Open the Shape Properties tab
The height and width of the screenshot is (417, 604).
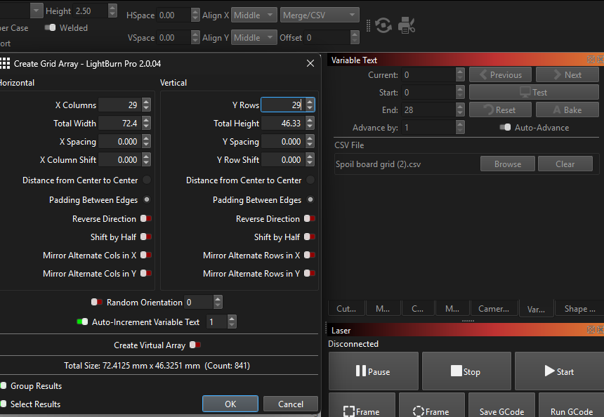(x=579, y=309)
